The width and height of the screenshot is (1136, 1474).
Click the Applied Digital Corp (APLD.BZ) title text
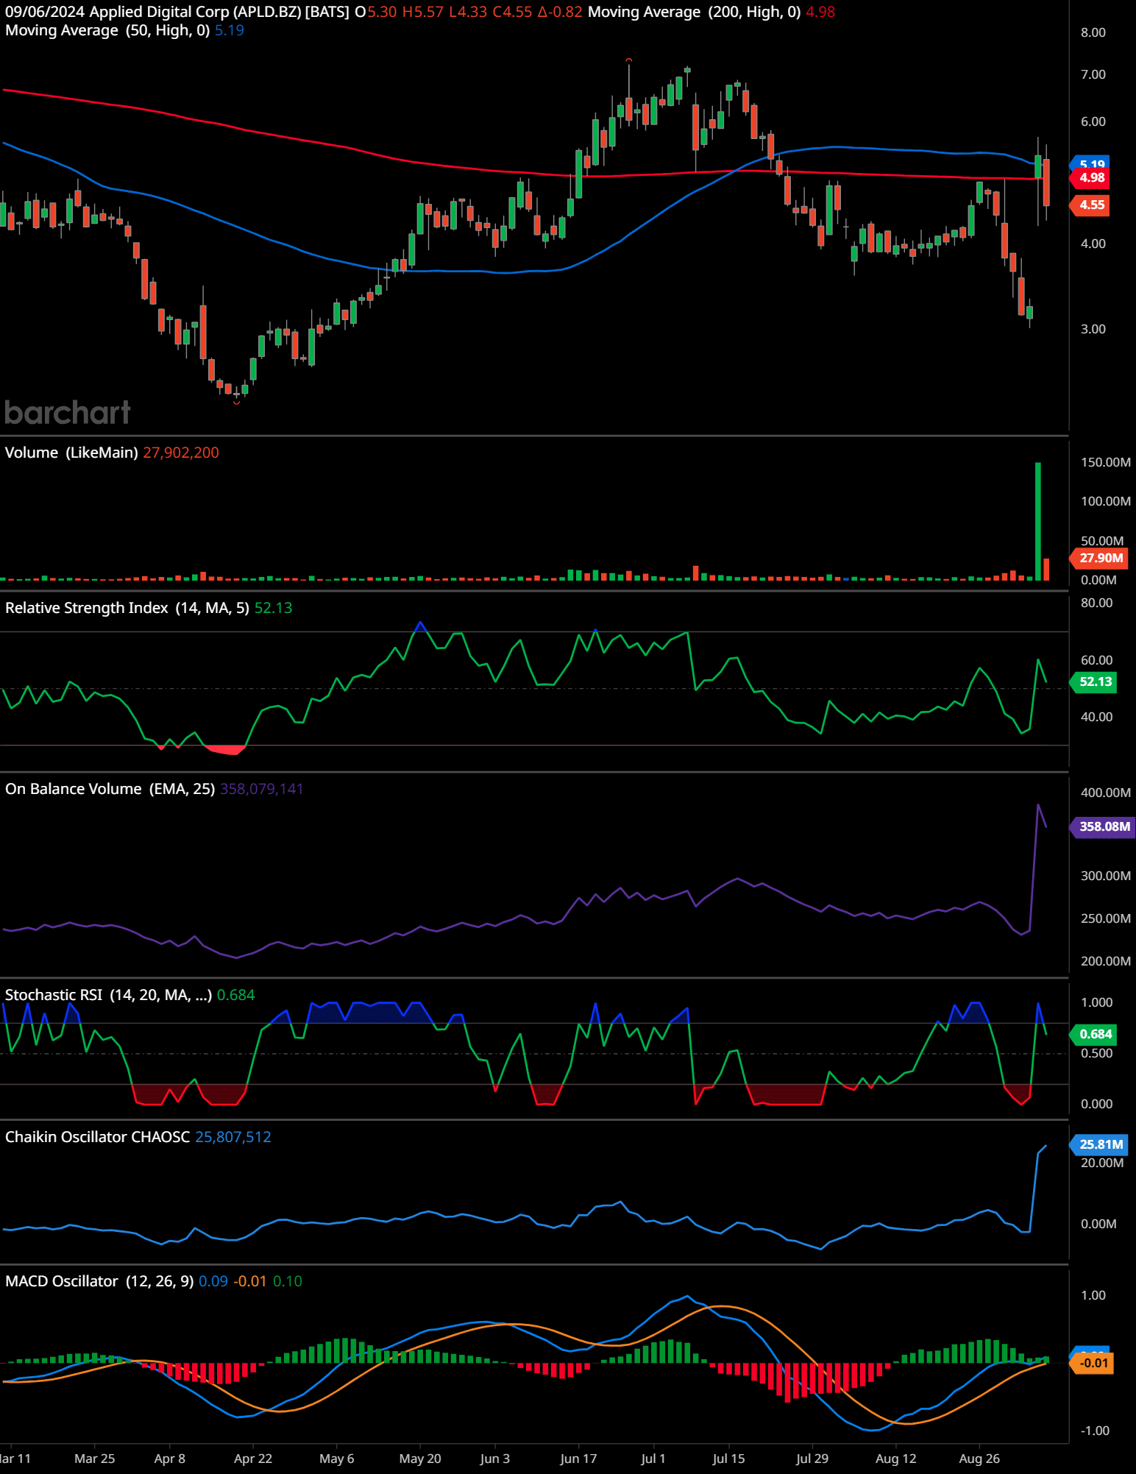(195, 12)
